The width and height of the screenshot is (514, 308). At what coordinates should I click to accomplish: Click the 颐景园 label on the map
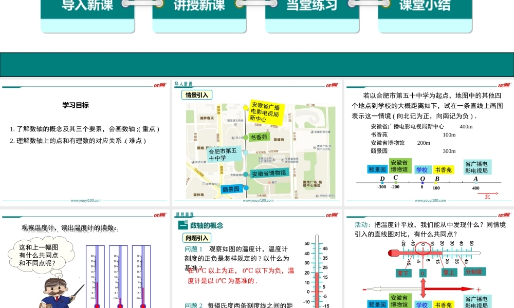click(x=231, y=189)
